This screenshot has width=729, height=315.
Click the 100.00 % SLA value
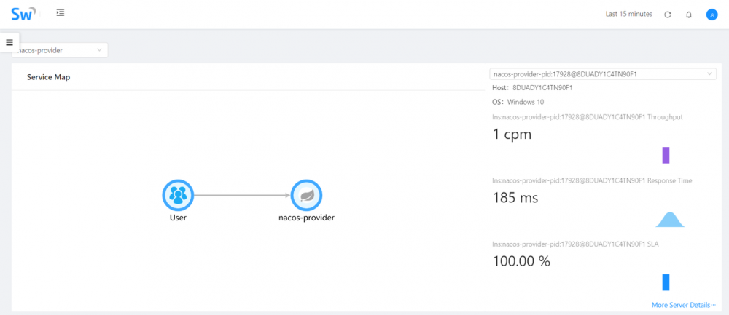point(521,260)
